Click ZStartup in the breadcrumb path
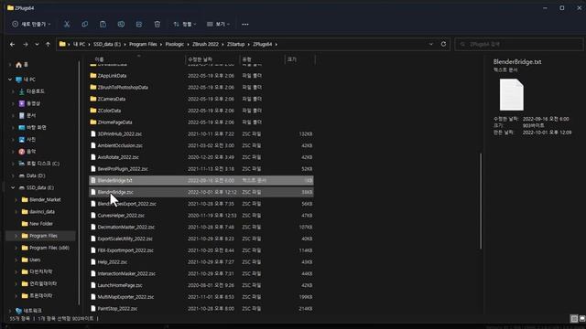Image resolution: width=586 pixels, height=329 pixels. (235, 44)
